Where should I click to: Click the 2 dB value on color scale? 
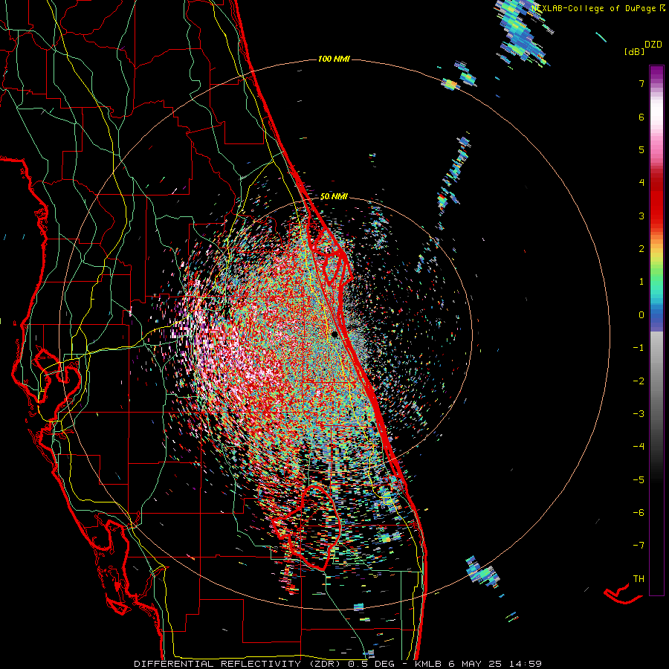[x=641, y=249]
